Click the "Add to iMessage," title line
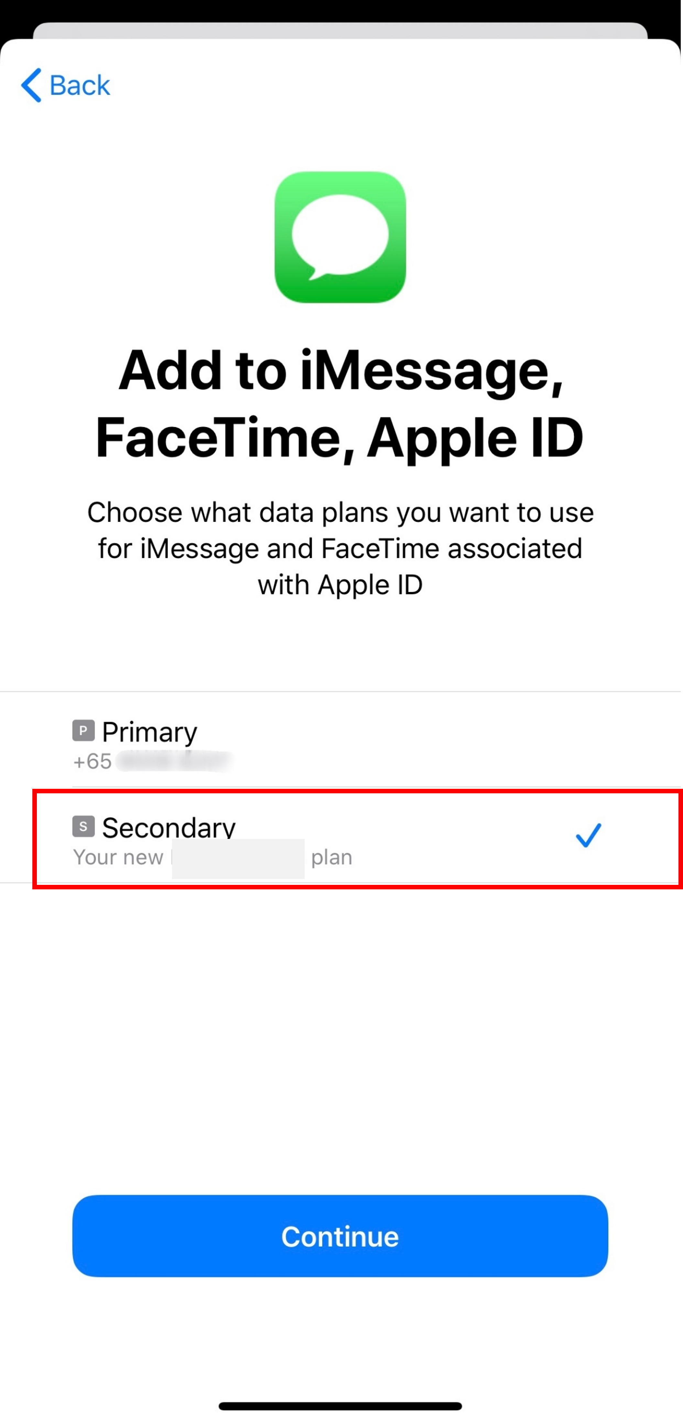The height and width of the screenshot is (1423, 683). point(341,370)
